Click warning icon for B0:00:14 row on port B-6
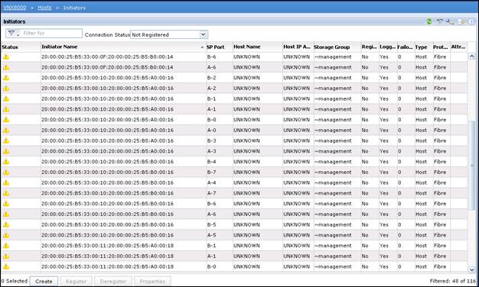The width and height of the screenshot is (479, 287). click(x=6, y=56)
